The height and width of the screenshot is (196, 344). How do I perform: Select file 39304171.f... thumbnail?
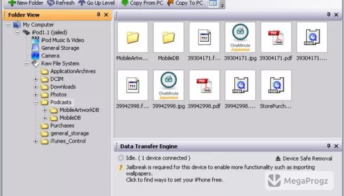pos(204,37)
